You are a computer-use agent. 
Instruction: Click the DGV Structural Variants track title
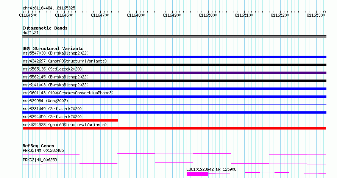point(53,48)
